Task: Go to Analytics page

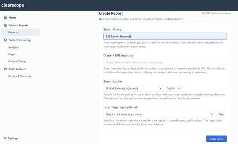Action: [14, 47]
